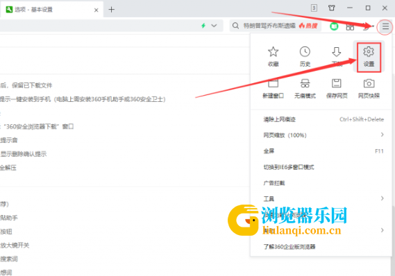The width and height of the screenshot is (395, 276).
Task: Click the green lightning speed mode icon
Action: (203, 26)
